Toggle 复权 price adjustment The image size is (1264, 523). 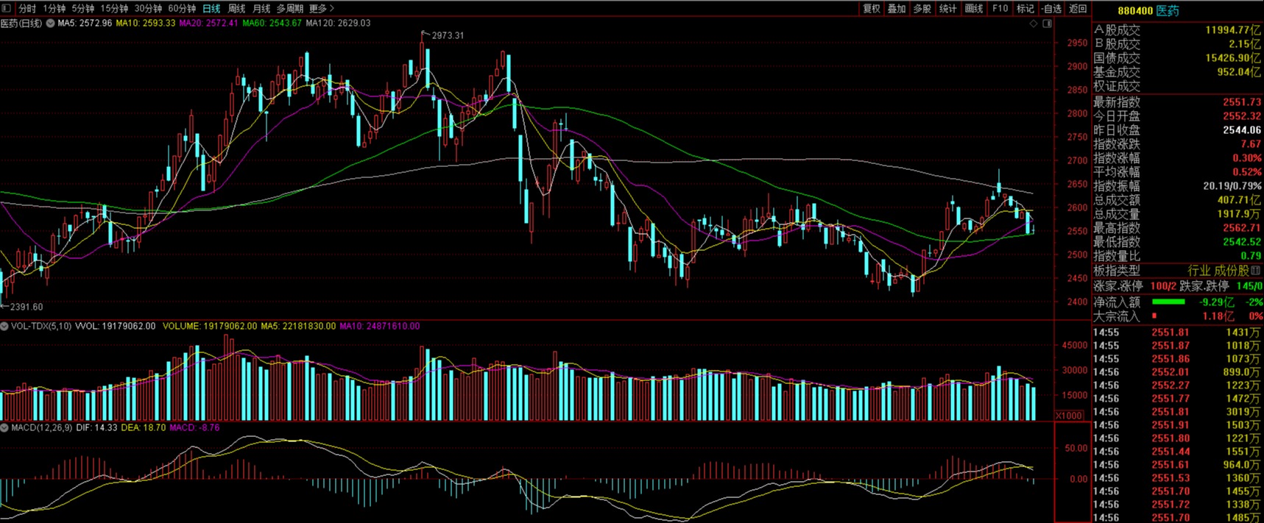pos(872,8)
